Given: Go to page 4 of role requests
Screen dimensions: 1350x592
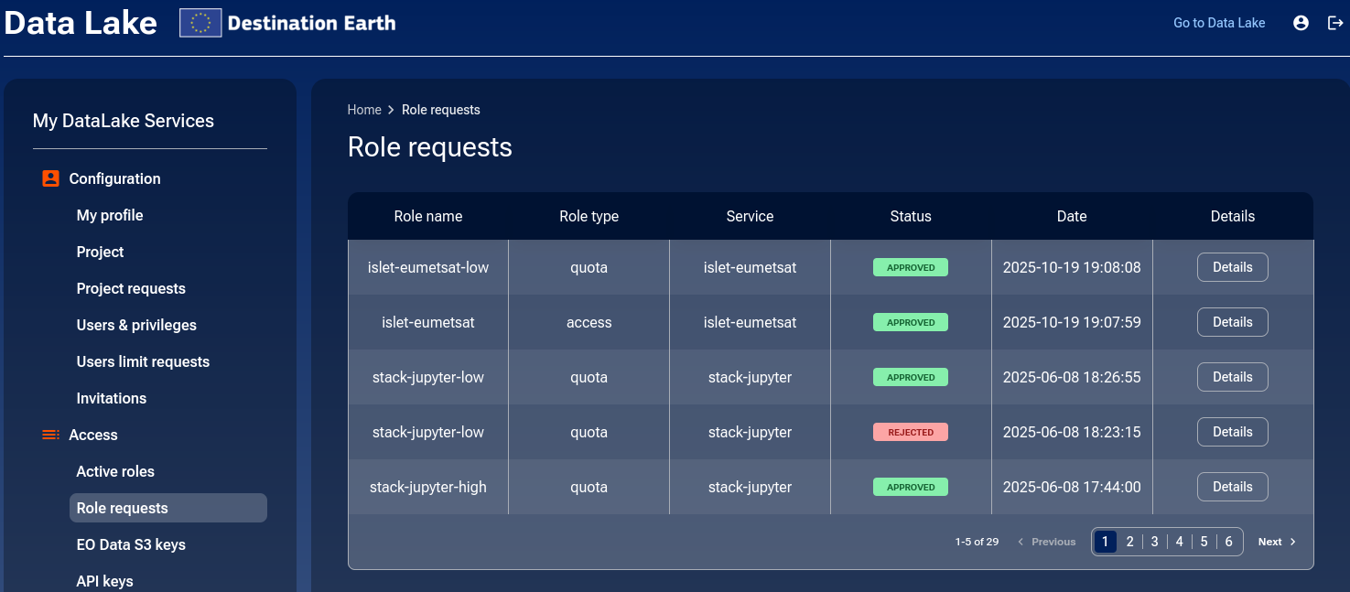Looking at the screenshot, I should click(x=1179, y=541).
